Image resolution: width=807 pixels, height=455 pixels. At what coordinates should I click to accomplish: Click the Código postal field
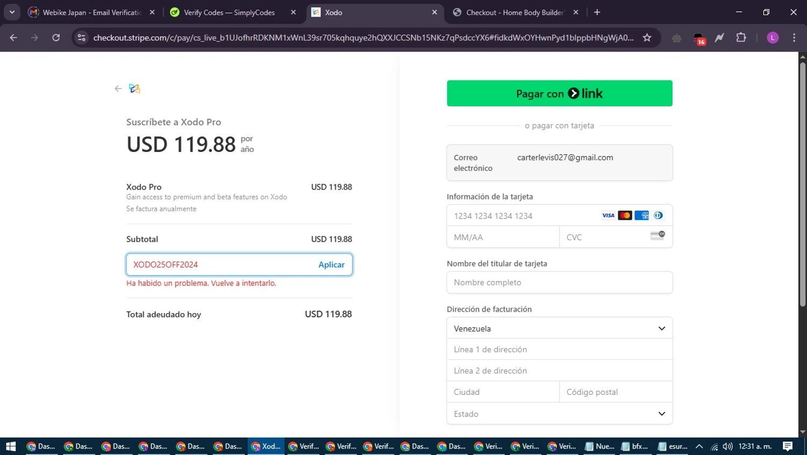[616, 392]
